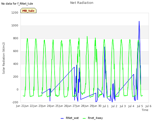Click the Jun 27 x-axis tick label
Image resolution: width=164 pixels, height=123 pixels.
coord(71,106)
